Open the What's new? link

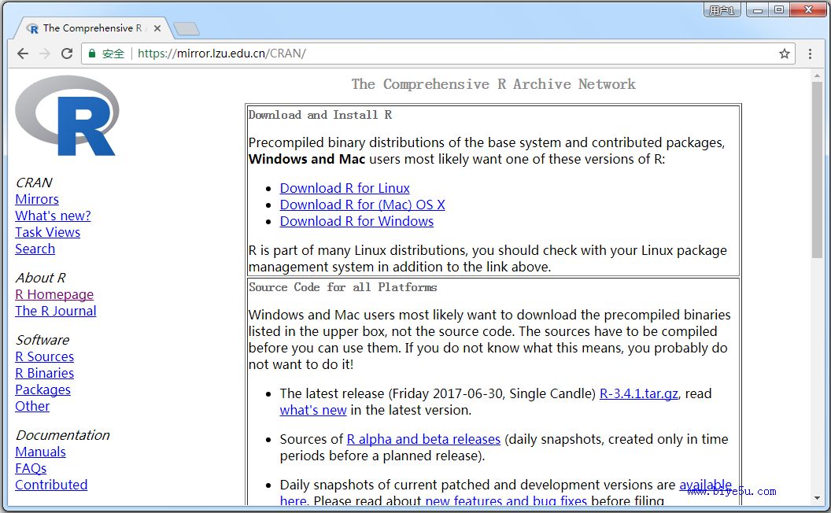[x=53, y=216]
